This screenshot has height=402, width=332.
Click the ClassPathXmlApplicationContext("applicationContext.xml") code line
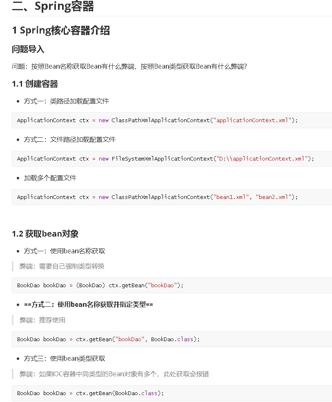point(157,120)
